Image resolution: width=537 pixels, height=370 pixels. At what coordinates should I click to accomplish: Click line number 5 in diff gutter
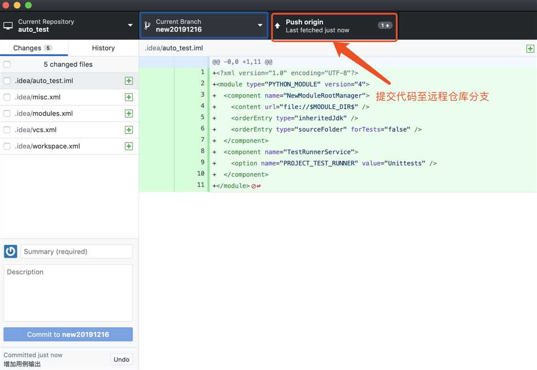point(202,117)
